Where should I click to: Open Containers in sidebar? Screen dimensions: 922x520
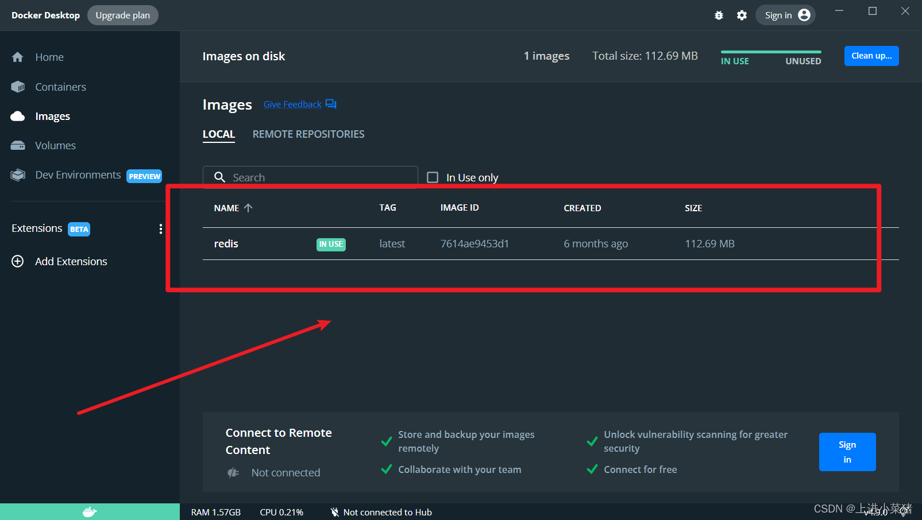tap(60, 87)
